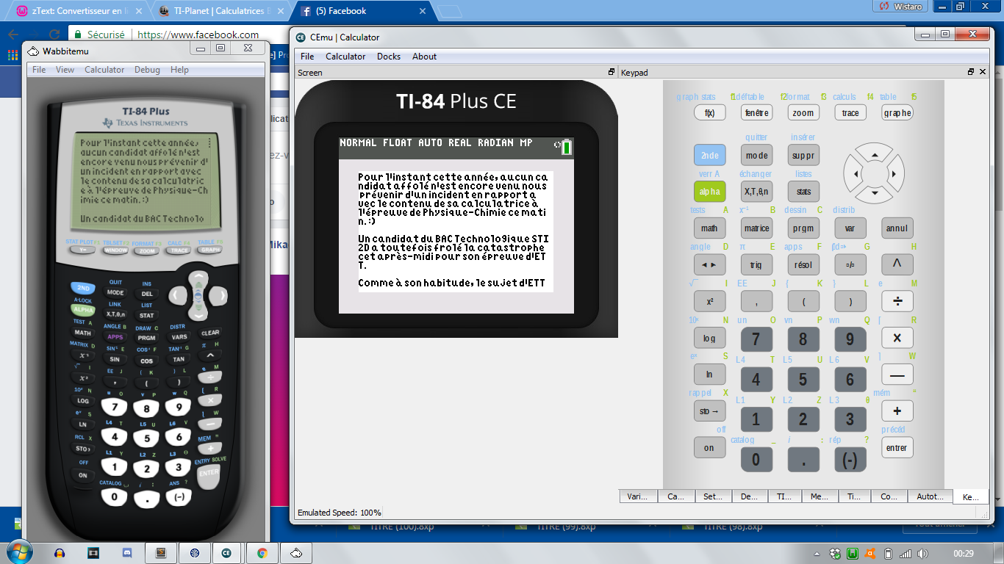The image size is (1004, 564).
Task: Click the prgm key on CEmu keypad
Action: pos(803,228)
